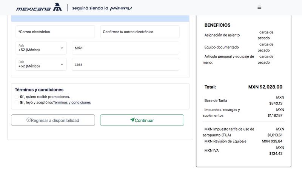Screen dimensions: 302x170
Task: Click the paper plane icon on Continuar
Action: [x=133, y=120]
